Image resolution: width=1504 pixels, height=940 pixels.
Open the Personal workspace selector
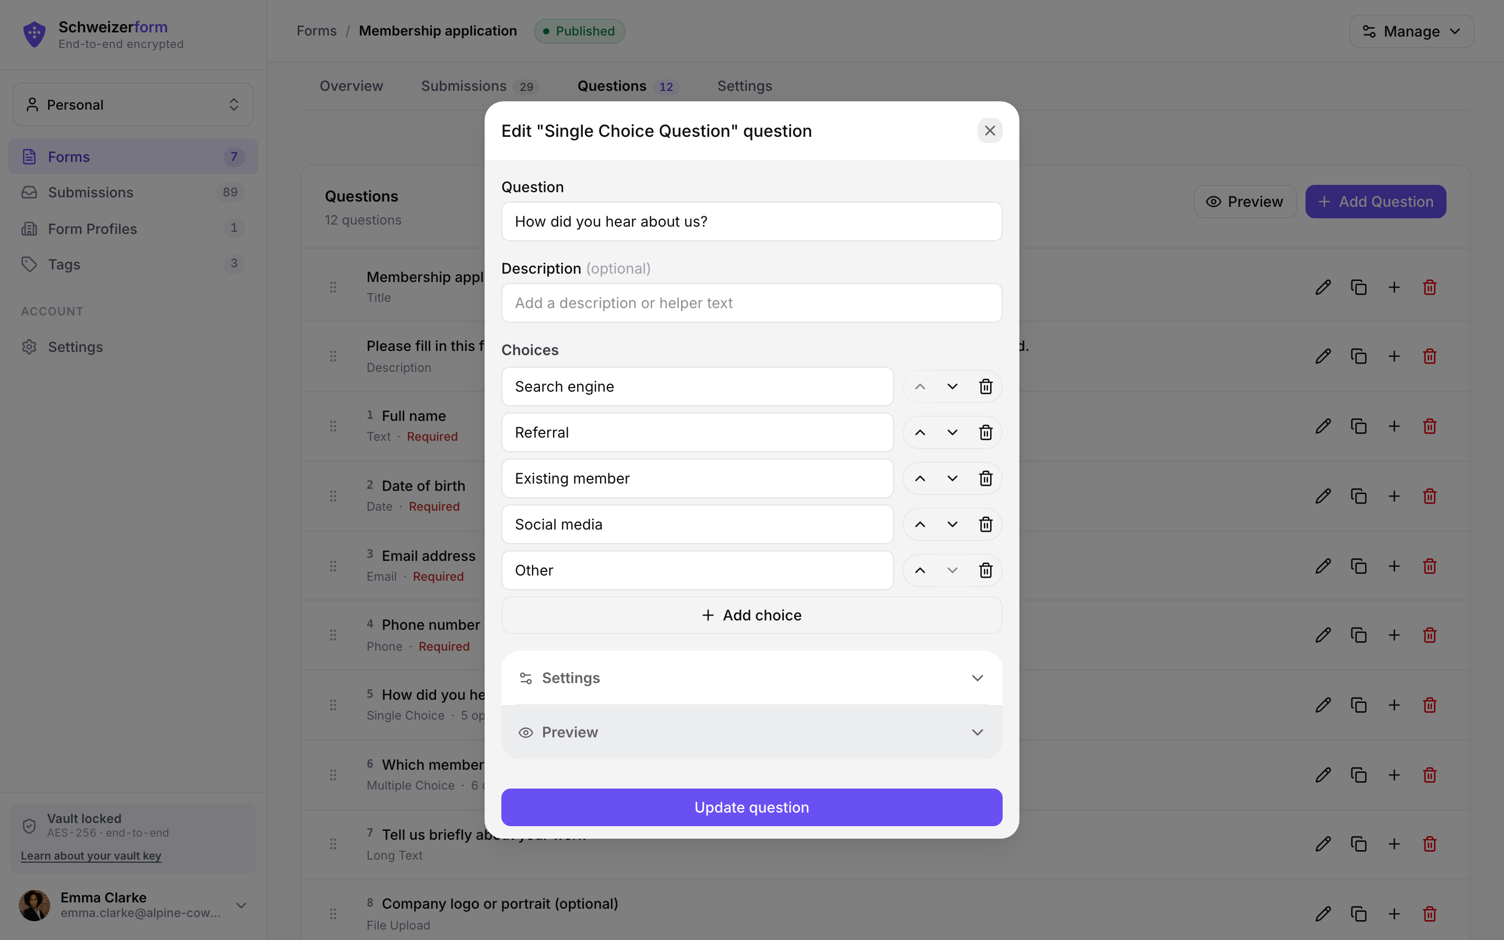[133, 104]
